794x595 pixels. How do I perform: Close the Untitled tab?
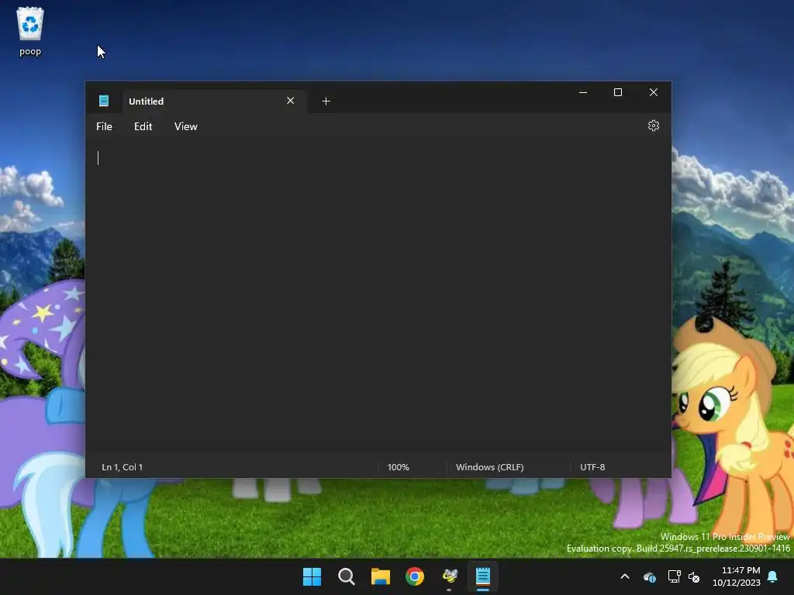(290, 101)
